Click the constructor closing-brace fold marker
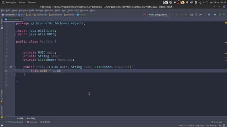Image resolution: width=227 pixels, height=127 pixels. pos(15,74)
